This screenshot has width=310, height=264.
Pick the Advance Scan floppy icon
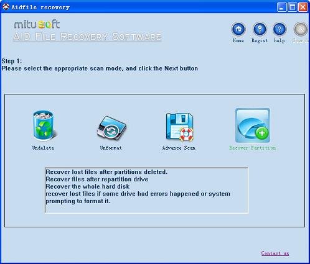[180, 127]
